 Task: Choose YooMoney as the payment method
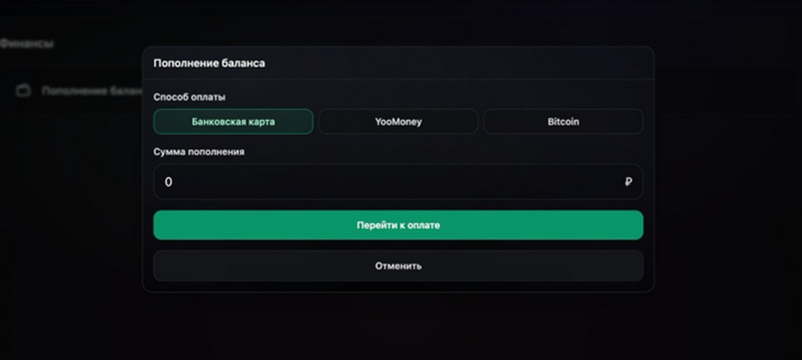(x=398, y=122)
